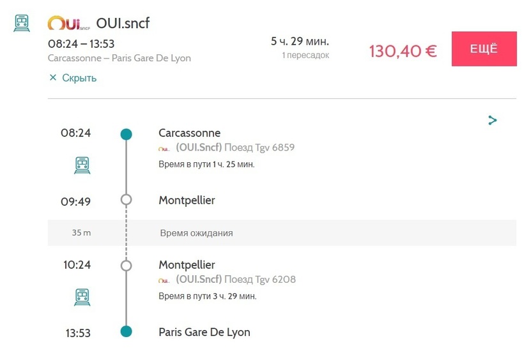Screen dimensions: 524x355
Task: Click the train icon under 08:24 departure
Action: (82, 165)
